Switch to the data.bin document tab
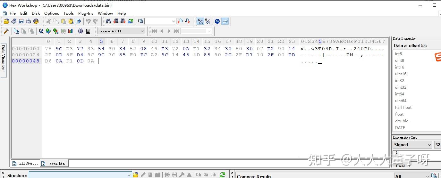The height and width of the screenshot is (178, 441). pos(54,163)
